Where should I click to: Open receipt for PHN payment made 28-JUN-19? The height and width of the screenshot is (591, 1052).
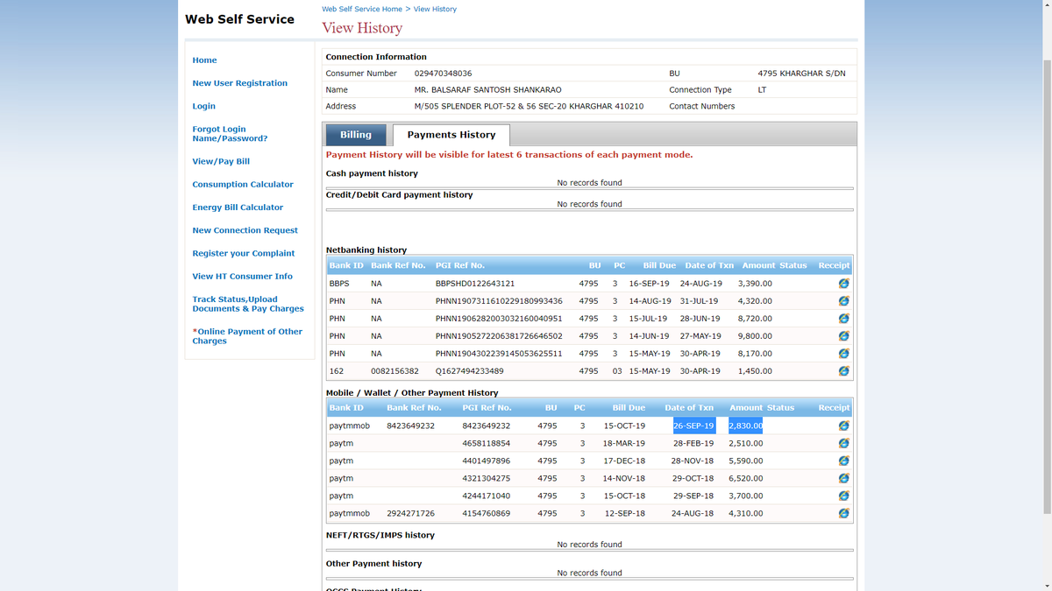click(x=843, y=318)
